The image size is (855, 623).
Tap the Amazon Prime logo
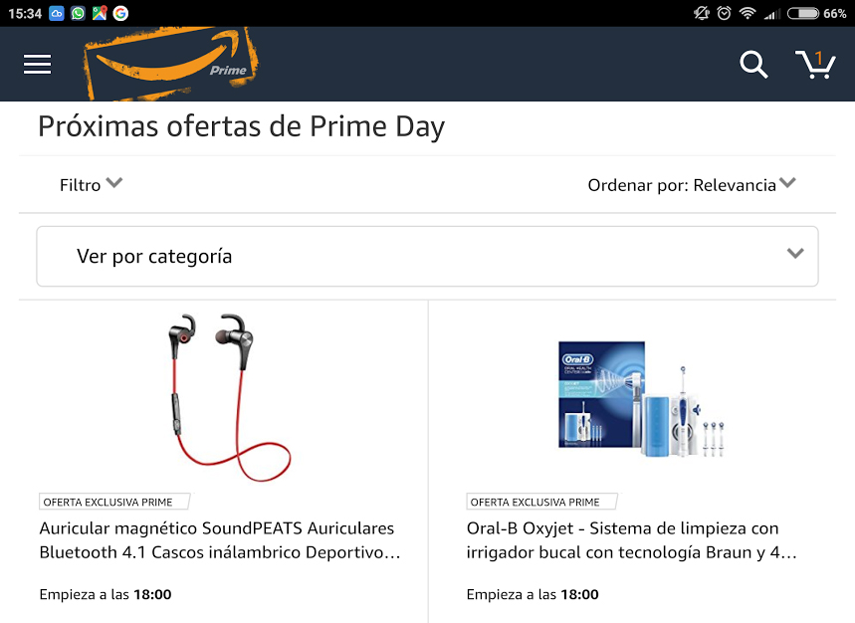tap(170, 64)
